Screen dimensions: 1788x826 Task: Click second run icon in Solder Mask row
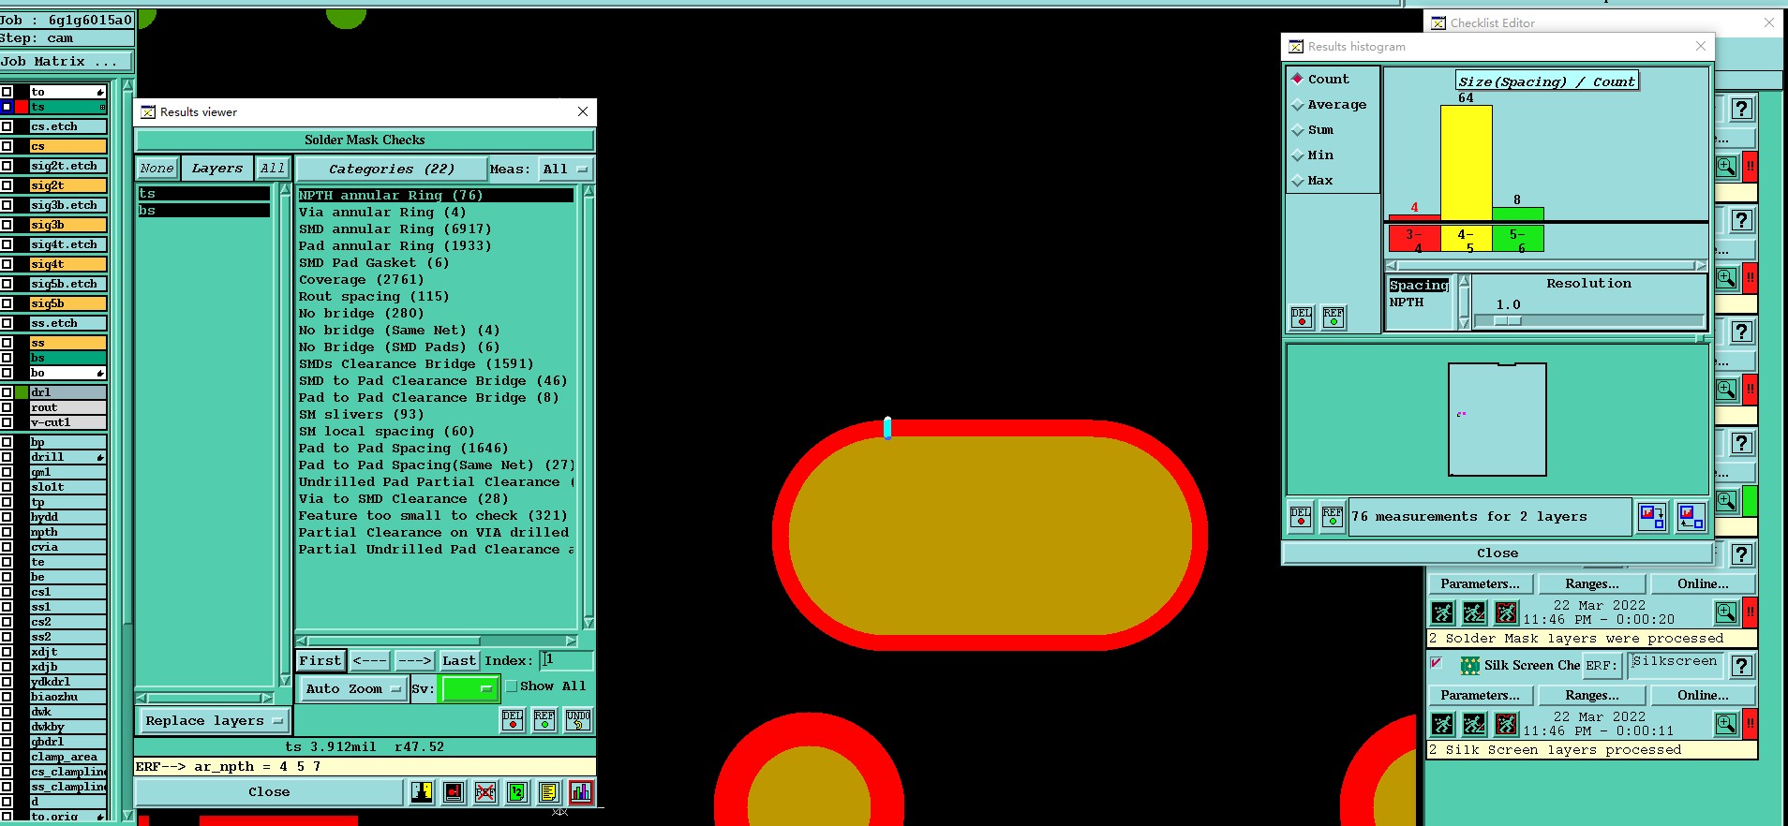1475,612
